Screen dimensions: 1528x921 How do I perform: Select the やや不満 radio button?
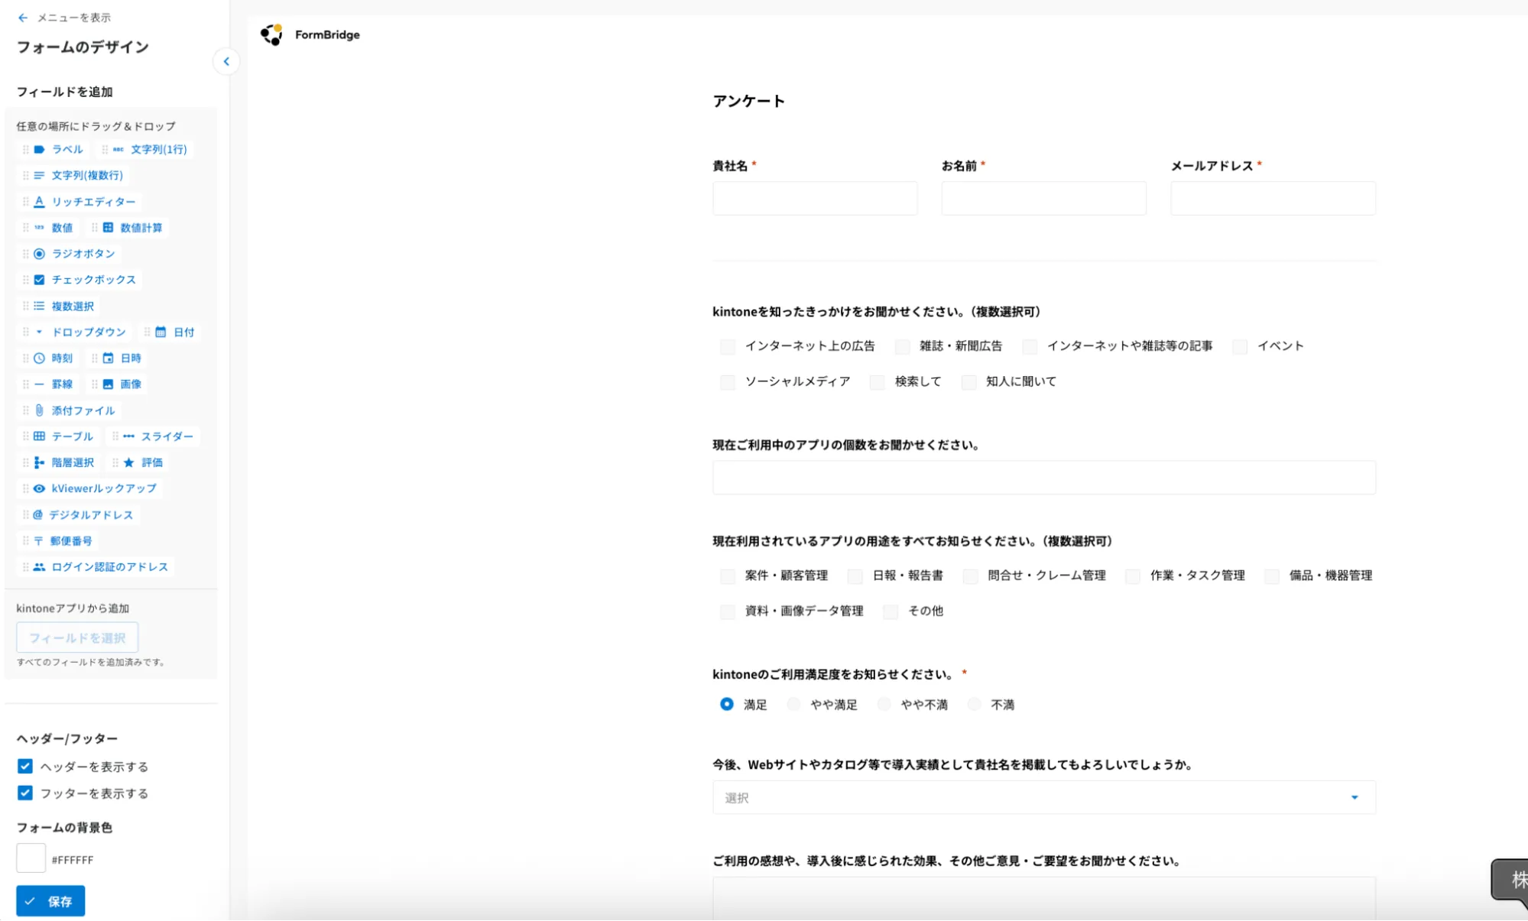point(884,704)
